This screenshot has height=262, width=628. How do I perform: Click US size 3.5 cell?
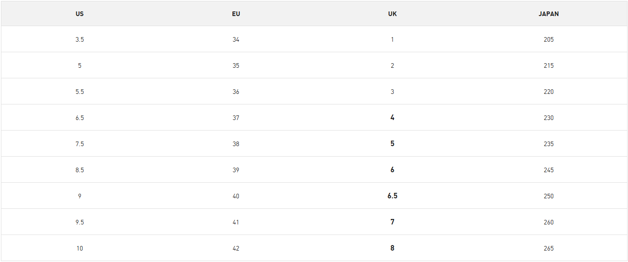[79, 39]
